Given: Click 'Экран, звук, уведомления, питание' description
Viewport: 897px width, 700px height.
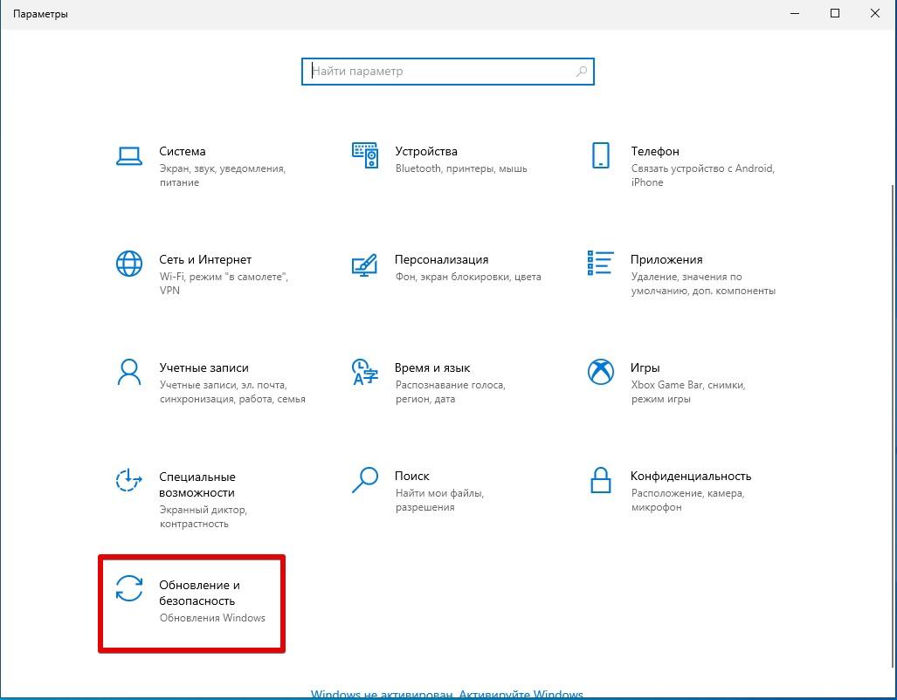Looking at the screenshot, I should pos(223,175).
